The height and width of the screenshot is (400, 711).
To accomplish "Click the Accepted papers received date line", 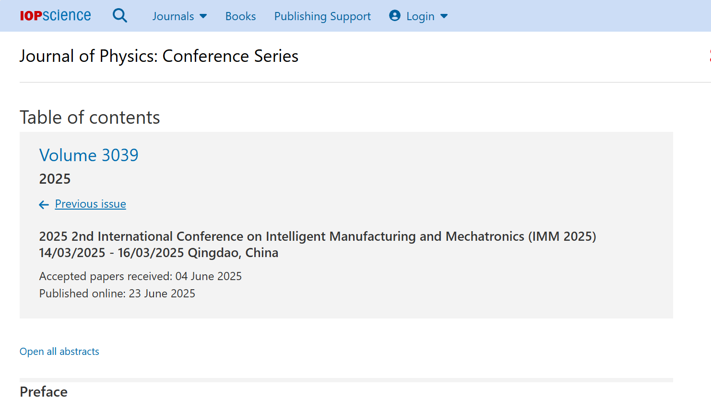I will (140, 276).
